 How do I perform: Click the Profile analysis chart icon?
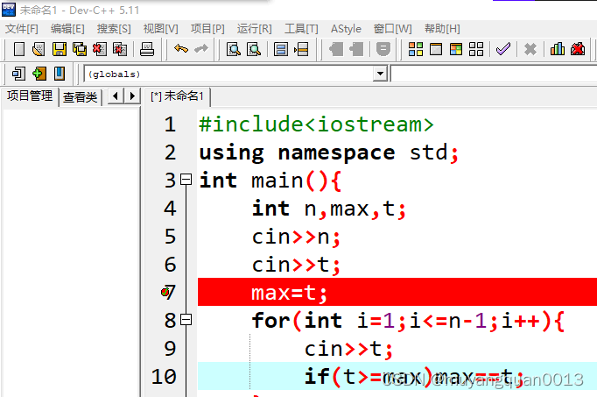[x=558, y=49]
